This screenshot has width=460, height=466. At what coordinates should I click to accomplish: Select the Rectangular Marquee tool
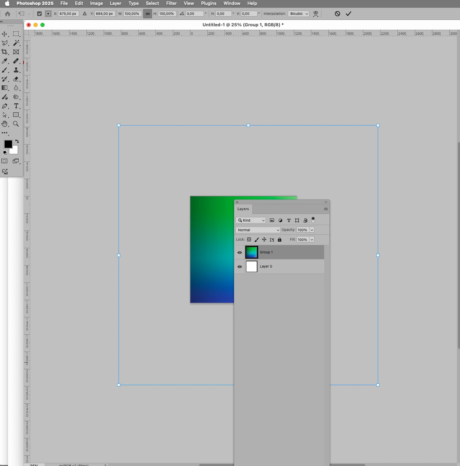click(16, 34)
